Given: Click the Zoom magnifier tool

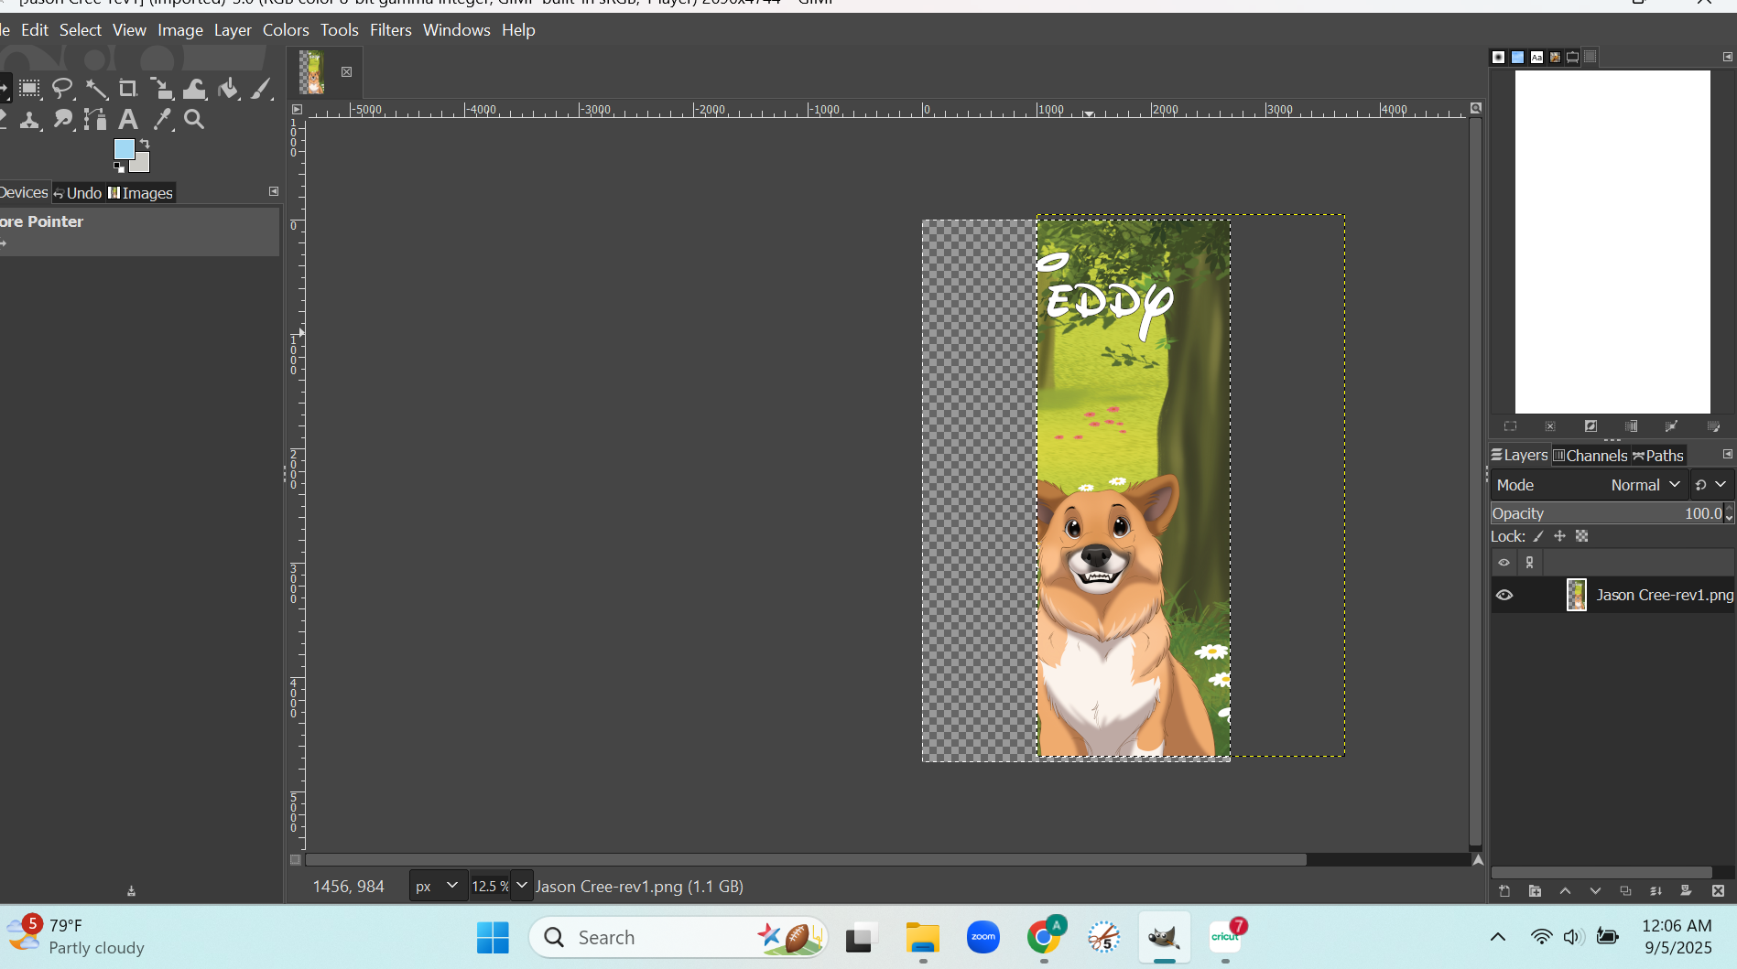Looking at the screenshot, I should (x=194, y=120).
